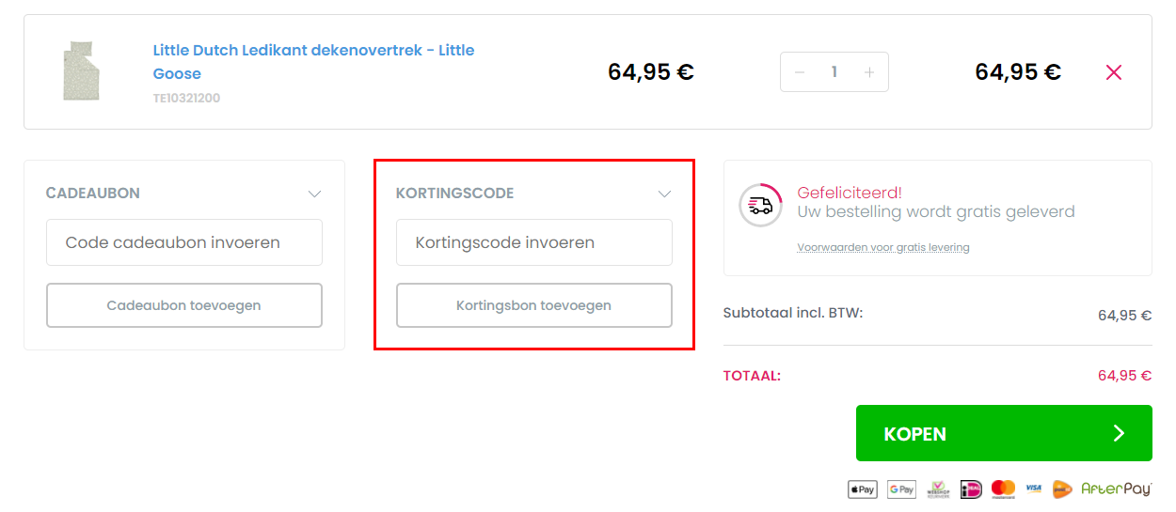Viewport: 1176px width, 512px height.
Task: Click the iDEAL payment icon
Action: [971, 489]
